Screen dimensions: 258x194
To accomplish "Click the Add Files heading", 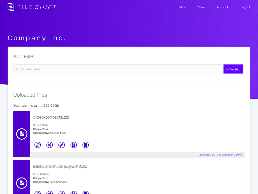I will [x=24, y=57].
